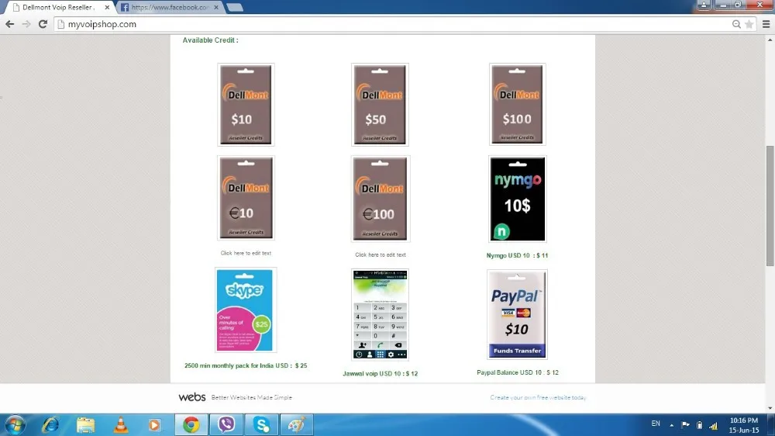Select the PayPal $10 Funds Transfer card
Image resolution: width=775 pixels, height=436 pixels.
517,314
